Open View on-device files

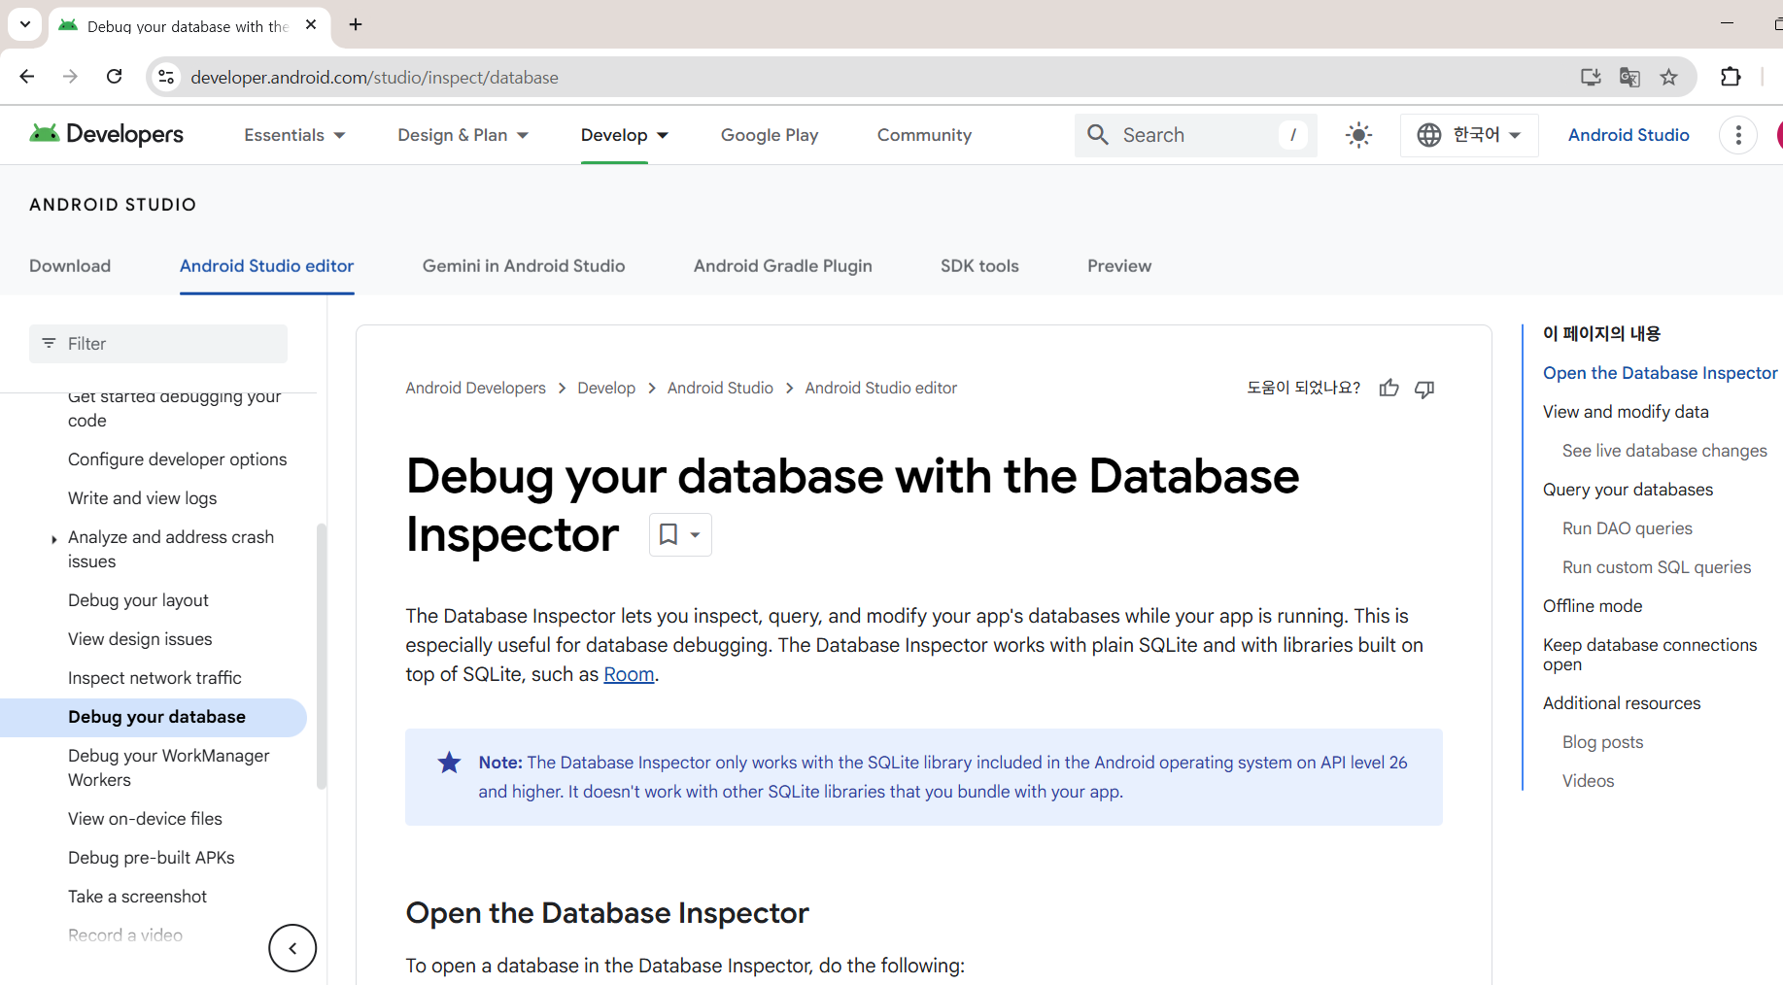(145, 819)
